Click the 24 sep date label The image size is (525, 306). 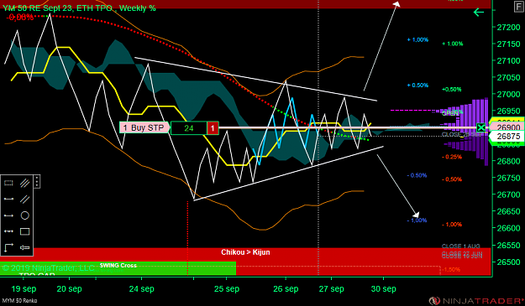tap(142, 288)
